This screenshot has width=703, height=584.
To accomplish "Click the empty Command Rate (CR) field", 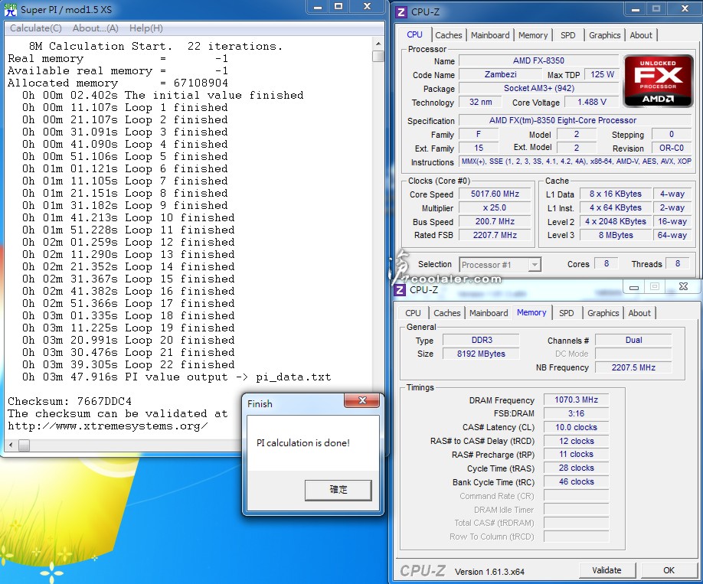I will click(576, 495).
